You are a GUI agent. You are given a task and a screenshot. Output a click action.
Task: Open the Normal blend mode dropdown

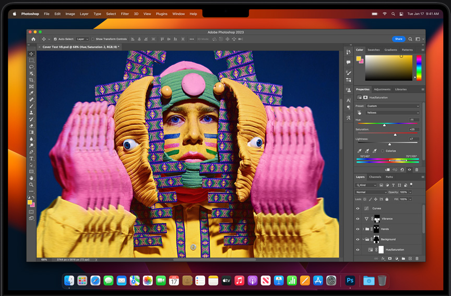[371, 192]
